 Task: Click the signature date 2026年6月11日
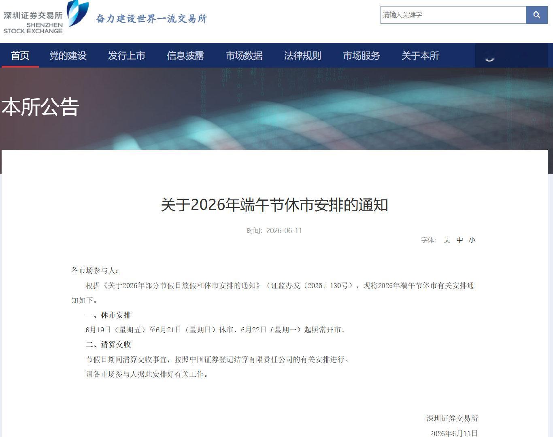pos(454,433)
